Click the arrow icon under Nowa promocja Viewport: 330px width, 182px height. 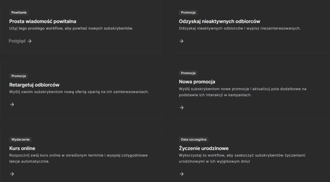click(181, 108)
